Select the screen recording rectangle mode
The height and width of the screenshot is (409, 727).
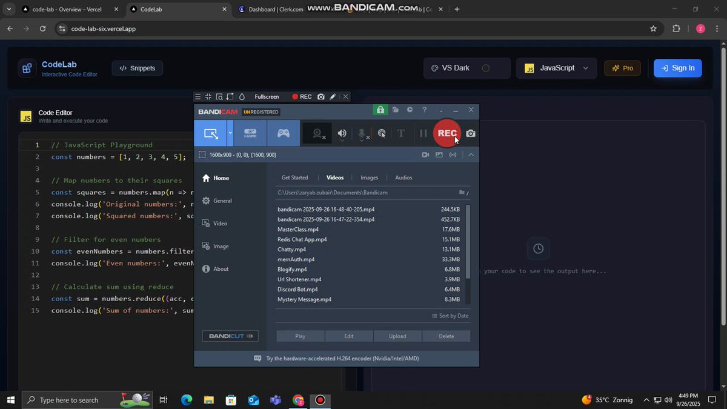click(211, 133)
